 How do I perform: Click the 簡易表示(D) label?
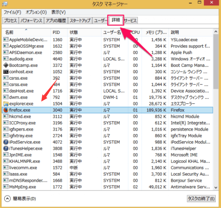(24, 199)
